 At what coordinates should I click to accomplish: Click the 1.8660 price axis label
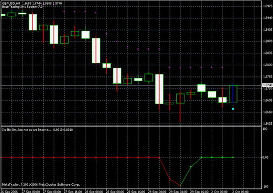pos(268,112)
